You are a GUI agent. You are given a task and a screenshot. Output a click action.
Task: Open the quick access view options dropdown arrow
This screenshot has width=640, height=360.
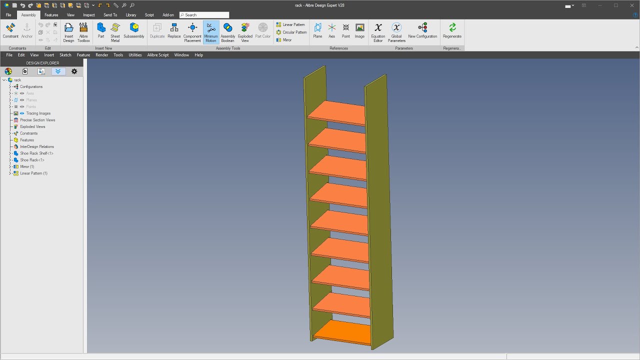93,5
